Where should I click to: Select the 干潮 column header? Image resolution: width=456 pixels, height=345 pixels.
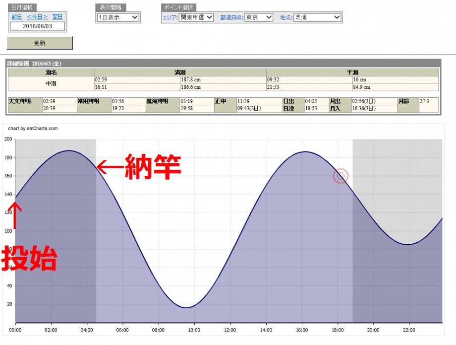click(x=352, y=72)
